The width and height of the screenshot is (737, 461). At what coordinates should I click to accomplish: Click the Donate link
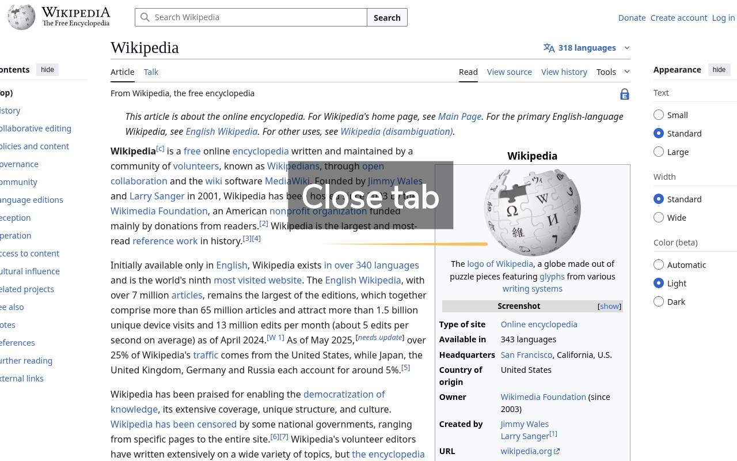(632, 18)
